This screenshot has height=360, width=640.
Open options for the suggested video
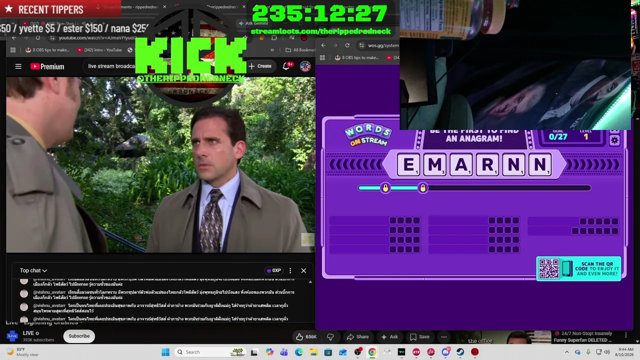tap(625, 334)
